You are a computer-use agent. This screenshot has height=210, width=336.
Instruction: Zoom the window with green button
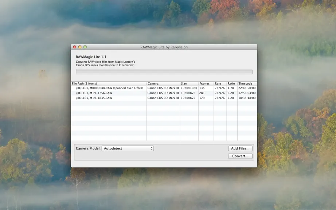[x=85, y=47]
